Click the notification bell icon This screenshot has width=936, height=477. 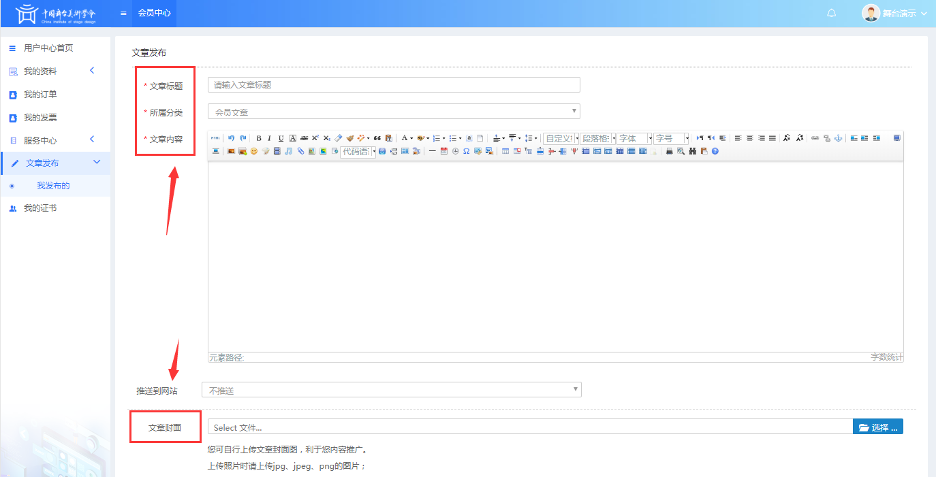(832, 14)
